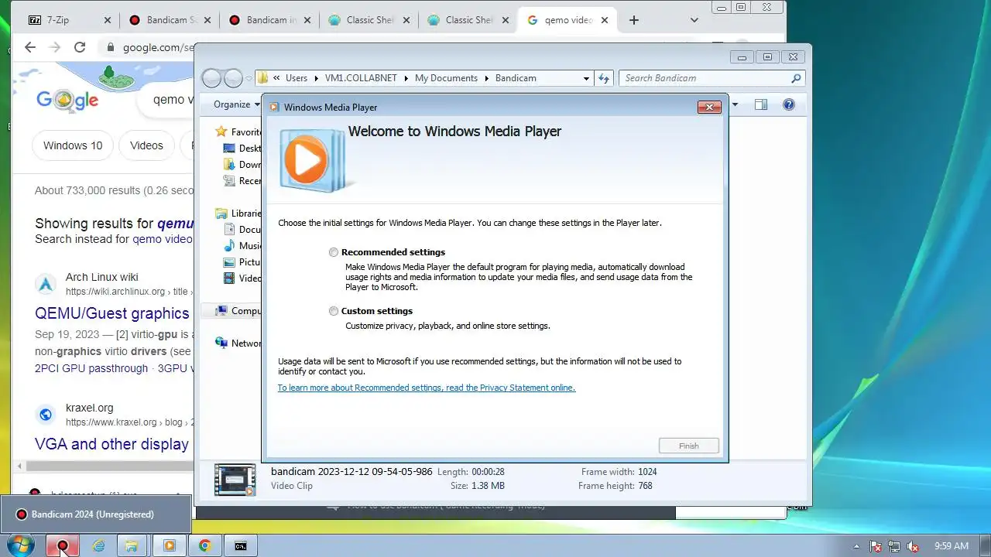Viewport: 991px width, 557px height.
Task: Open Videos library in navigation pane
Action: [242, 278]
